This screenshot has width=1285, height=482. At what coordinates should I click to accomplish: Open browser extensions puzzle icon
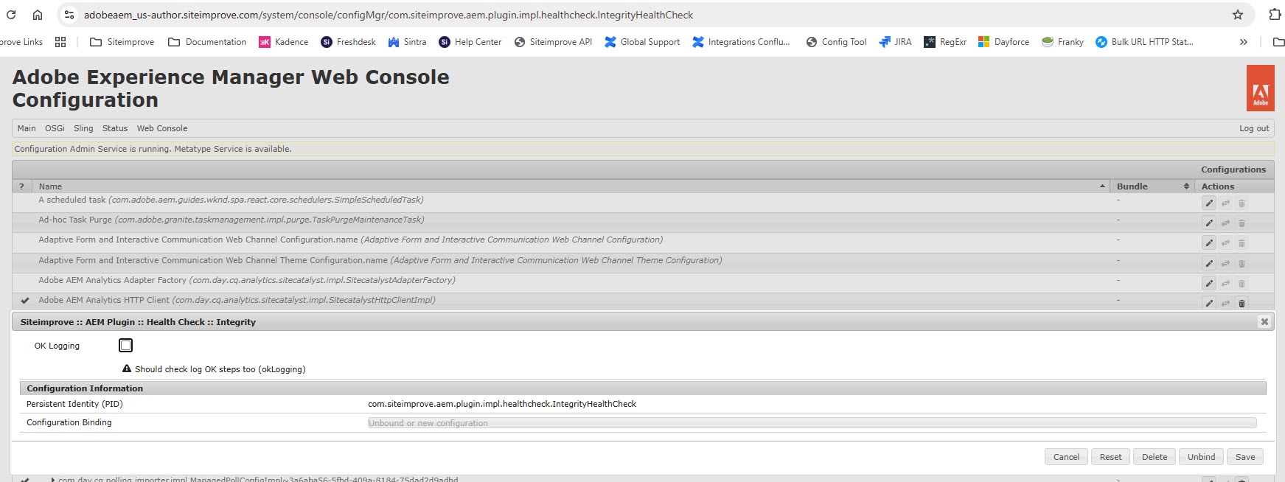[x=1275, y=15]
